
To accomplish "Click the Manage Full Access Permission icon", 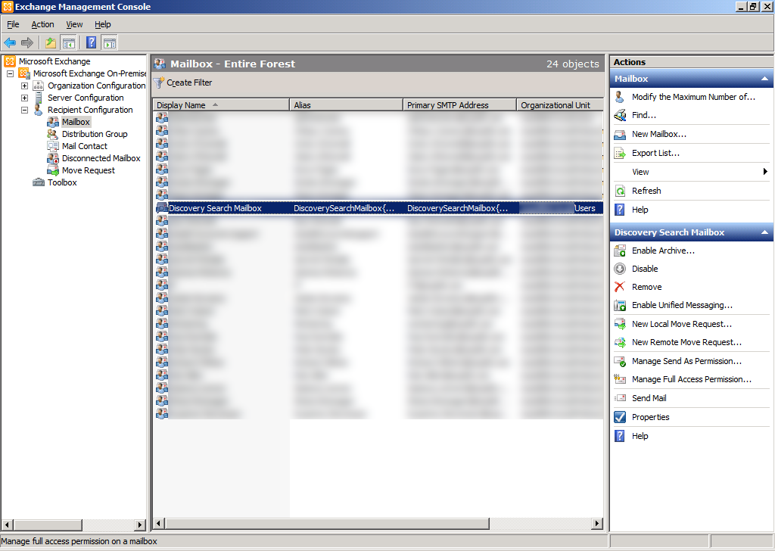I will point(620,379).
